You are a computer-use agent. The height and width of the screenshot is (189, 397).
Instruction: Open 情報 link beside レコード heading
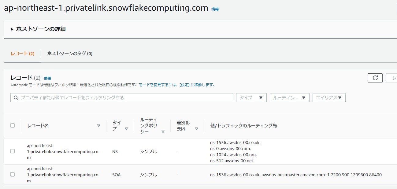click(x=47, y=78)
